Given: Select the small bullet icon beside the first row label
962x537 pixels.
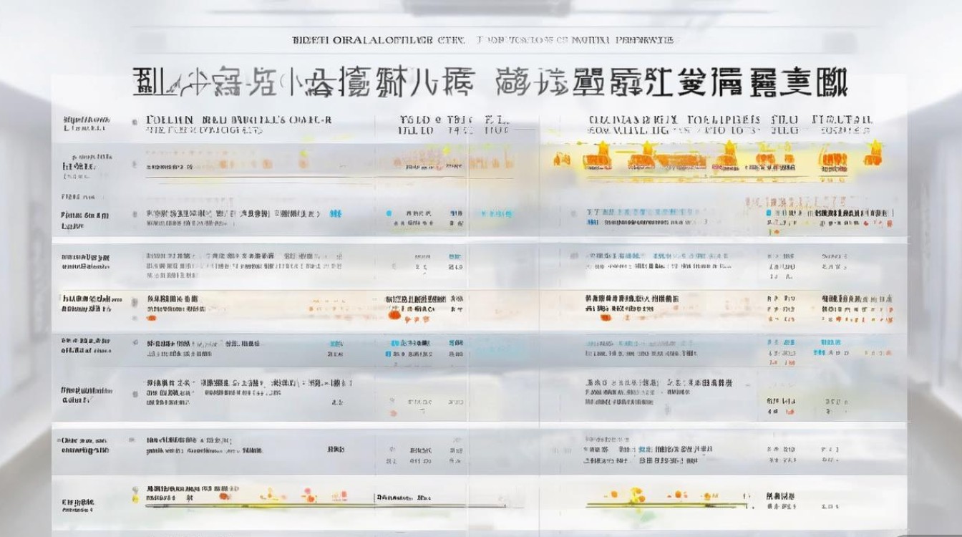Looking at the screenshot, I should (x=133, y=163).
